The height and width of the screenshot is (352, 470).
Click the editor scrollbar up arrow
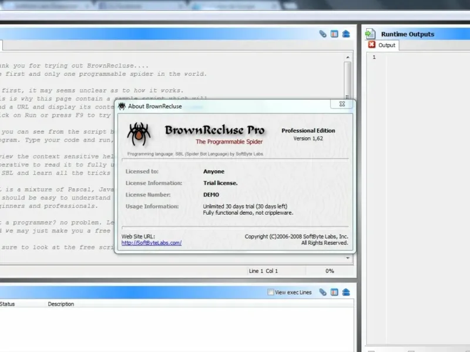tap(348, 57)
